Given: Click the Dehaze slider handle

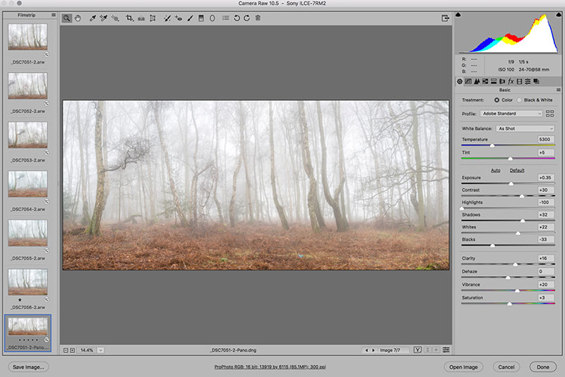Looking at the screenshot, I should (x=508, y=277).
